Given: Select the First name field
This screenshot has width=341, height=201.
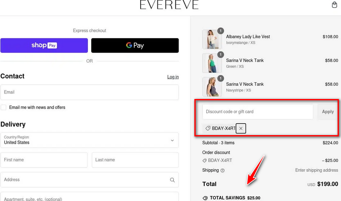Looking at the screenshot, I should click(44, 160).
